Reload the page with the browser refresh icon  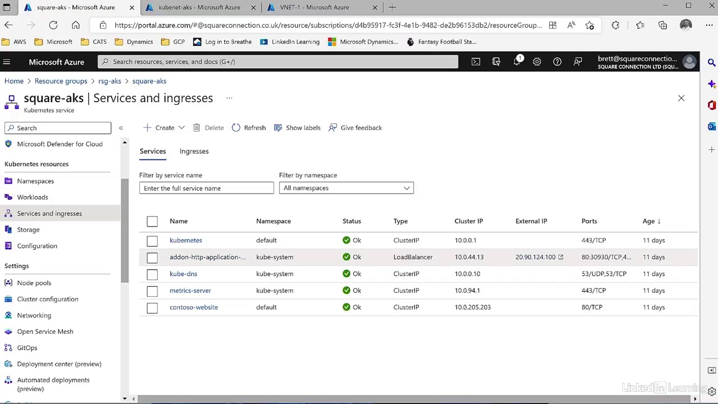[53, 25]
